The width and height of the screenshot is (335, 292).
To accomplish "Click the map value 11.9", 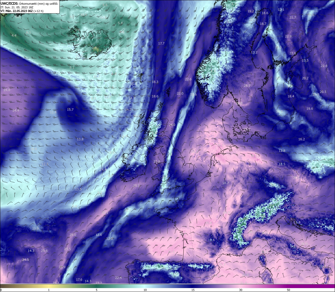I will coord(35,229).
